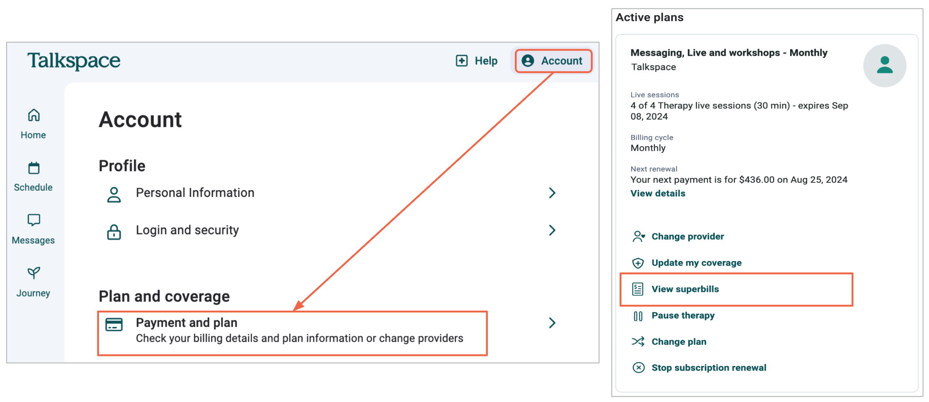Click the plan's profile avatar
929x402 pixels.
click(885, 66)
